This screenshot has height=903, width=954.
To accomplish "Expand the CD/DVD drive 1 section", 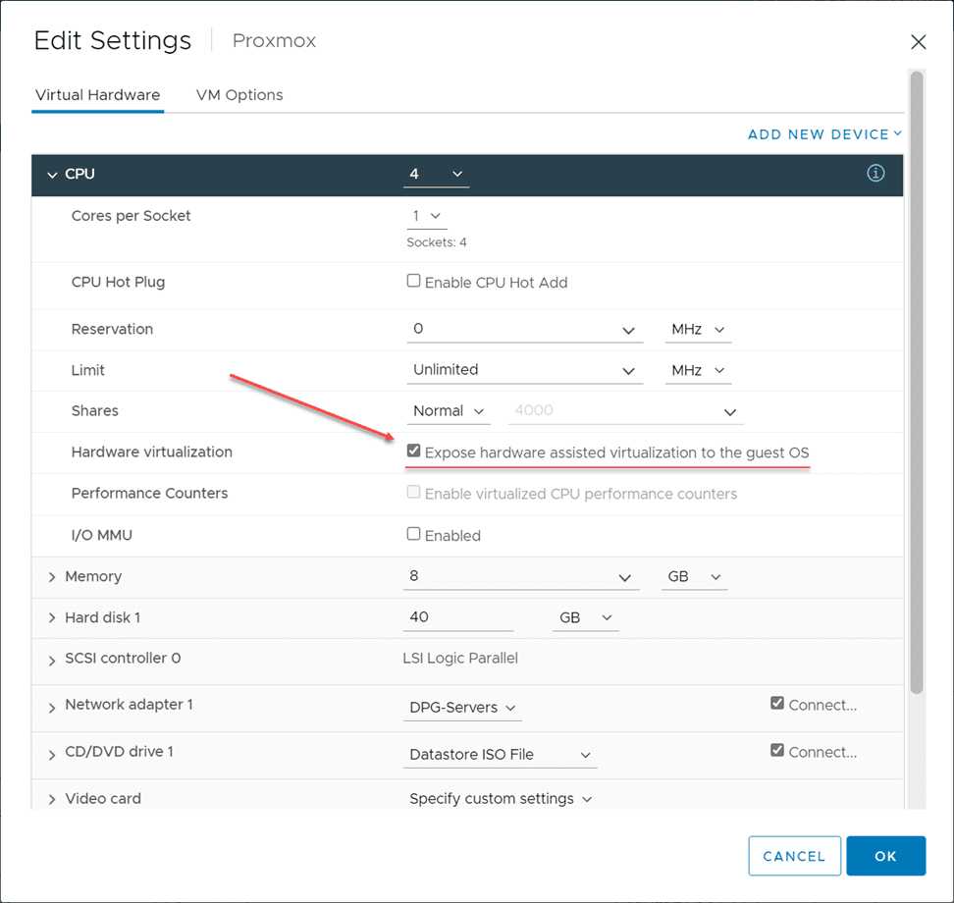I will coord(52,753).
